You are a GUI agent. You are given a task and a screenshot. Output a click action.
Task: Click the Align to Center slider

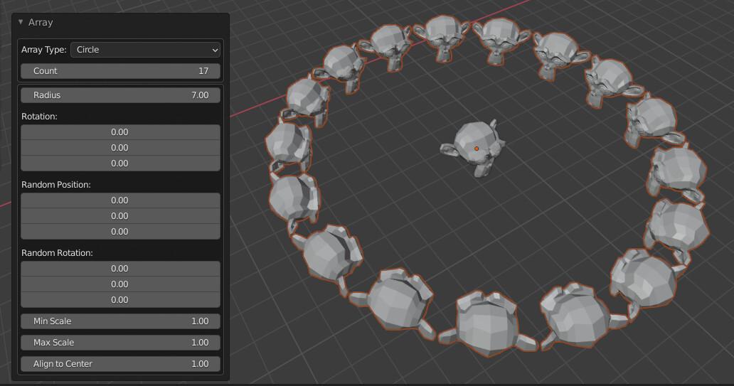[x=120, y=364]
